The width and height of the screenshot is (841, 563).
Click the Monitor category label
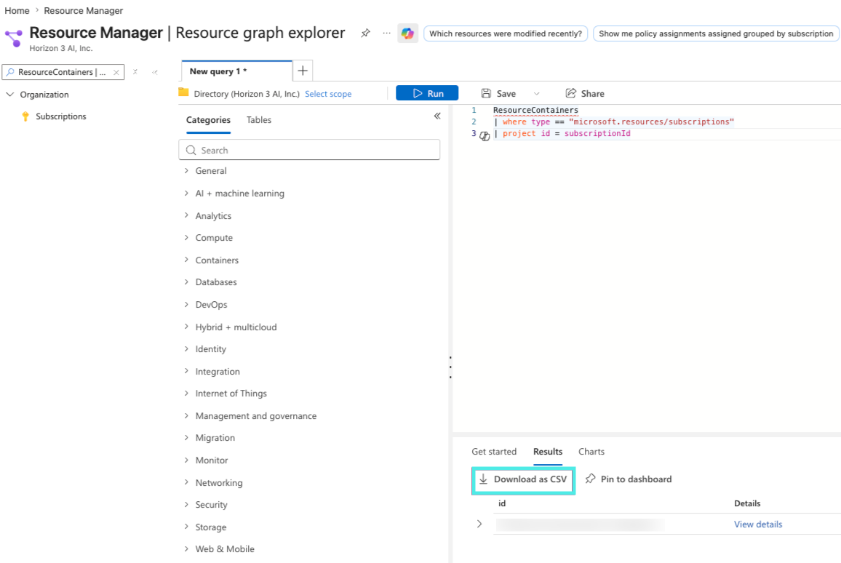point(211,460)
